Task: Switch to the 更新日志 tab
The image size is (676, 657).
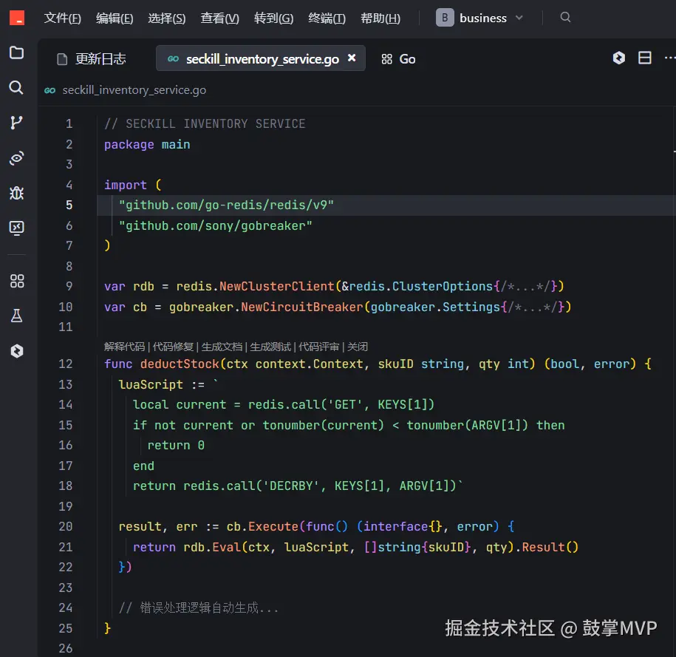Action: click(x=92, y=58)
